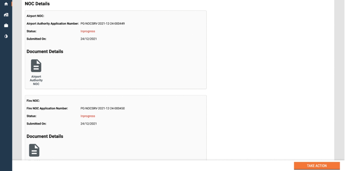Click the NOC Details heading
This screenshot has width=345, height=171.
[x=37, y=4]
